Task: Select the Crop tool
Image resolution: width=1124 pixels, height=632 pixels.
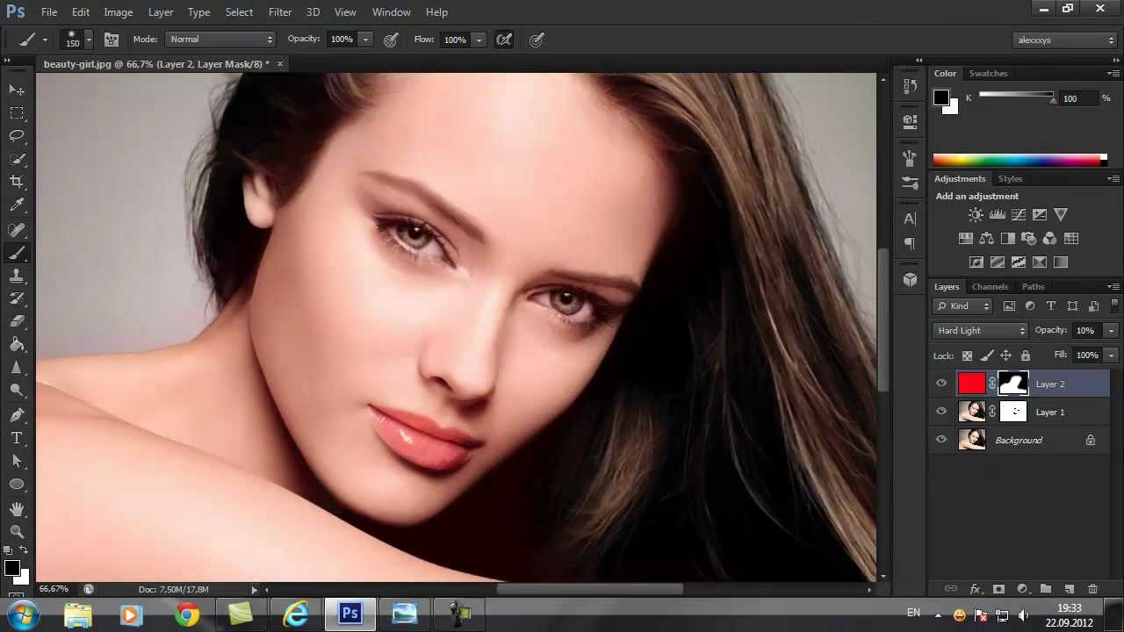Action: point(17,182)
